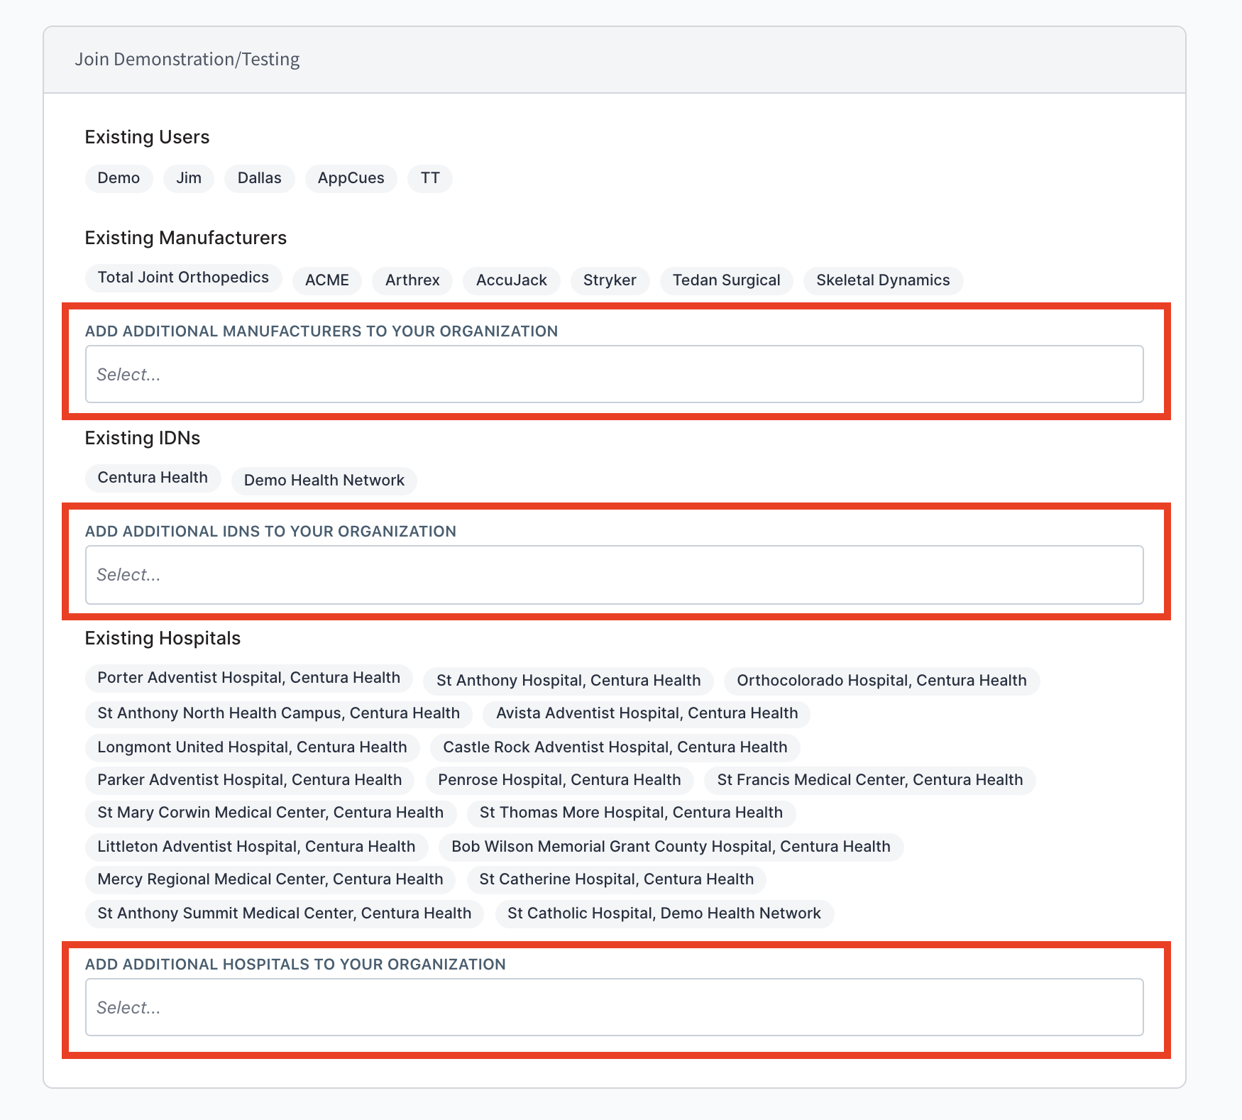Image resolution: width=1242 pixels, height=1120 pixels.
Task: Click the Existing Users heading
Action: point(147,137)
